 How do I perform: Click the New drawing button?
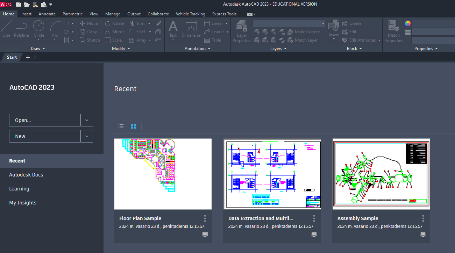45,136
